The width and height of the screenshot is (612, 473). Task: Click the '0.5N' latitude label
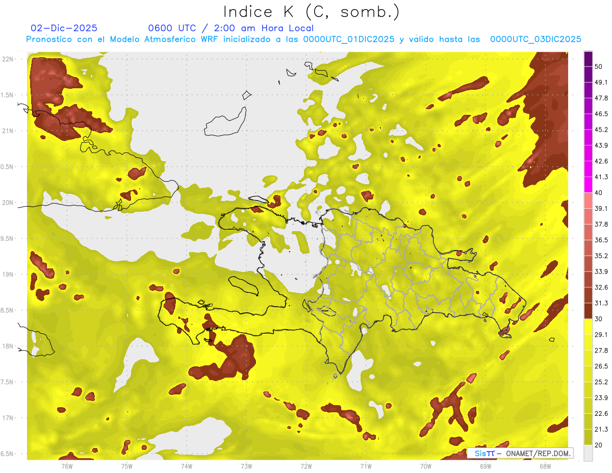pos(7,167)
